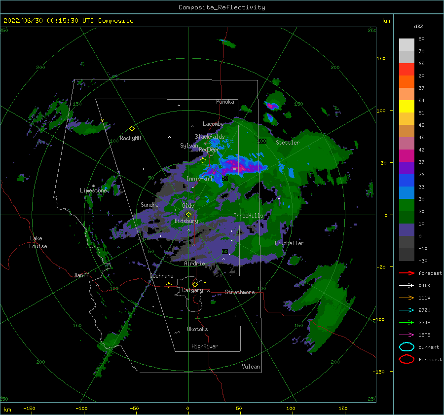
Task: Click the RedDeer city label
Action: point(209,150)
